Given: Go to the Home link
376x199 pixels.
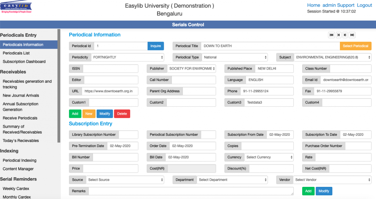Looking at the screenshot, I should [314, 5].
